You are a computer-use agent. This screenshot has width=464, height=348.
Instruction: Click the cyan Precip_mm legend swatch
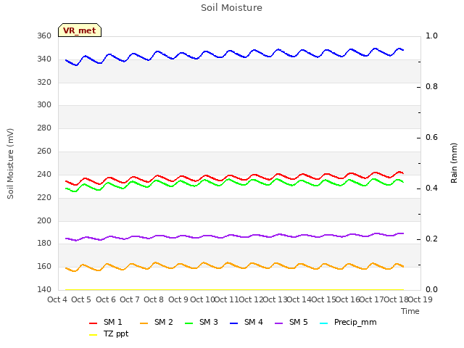click(324, 323)
